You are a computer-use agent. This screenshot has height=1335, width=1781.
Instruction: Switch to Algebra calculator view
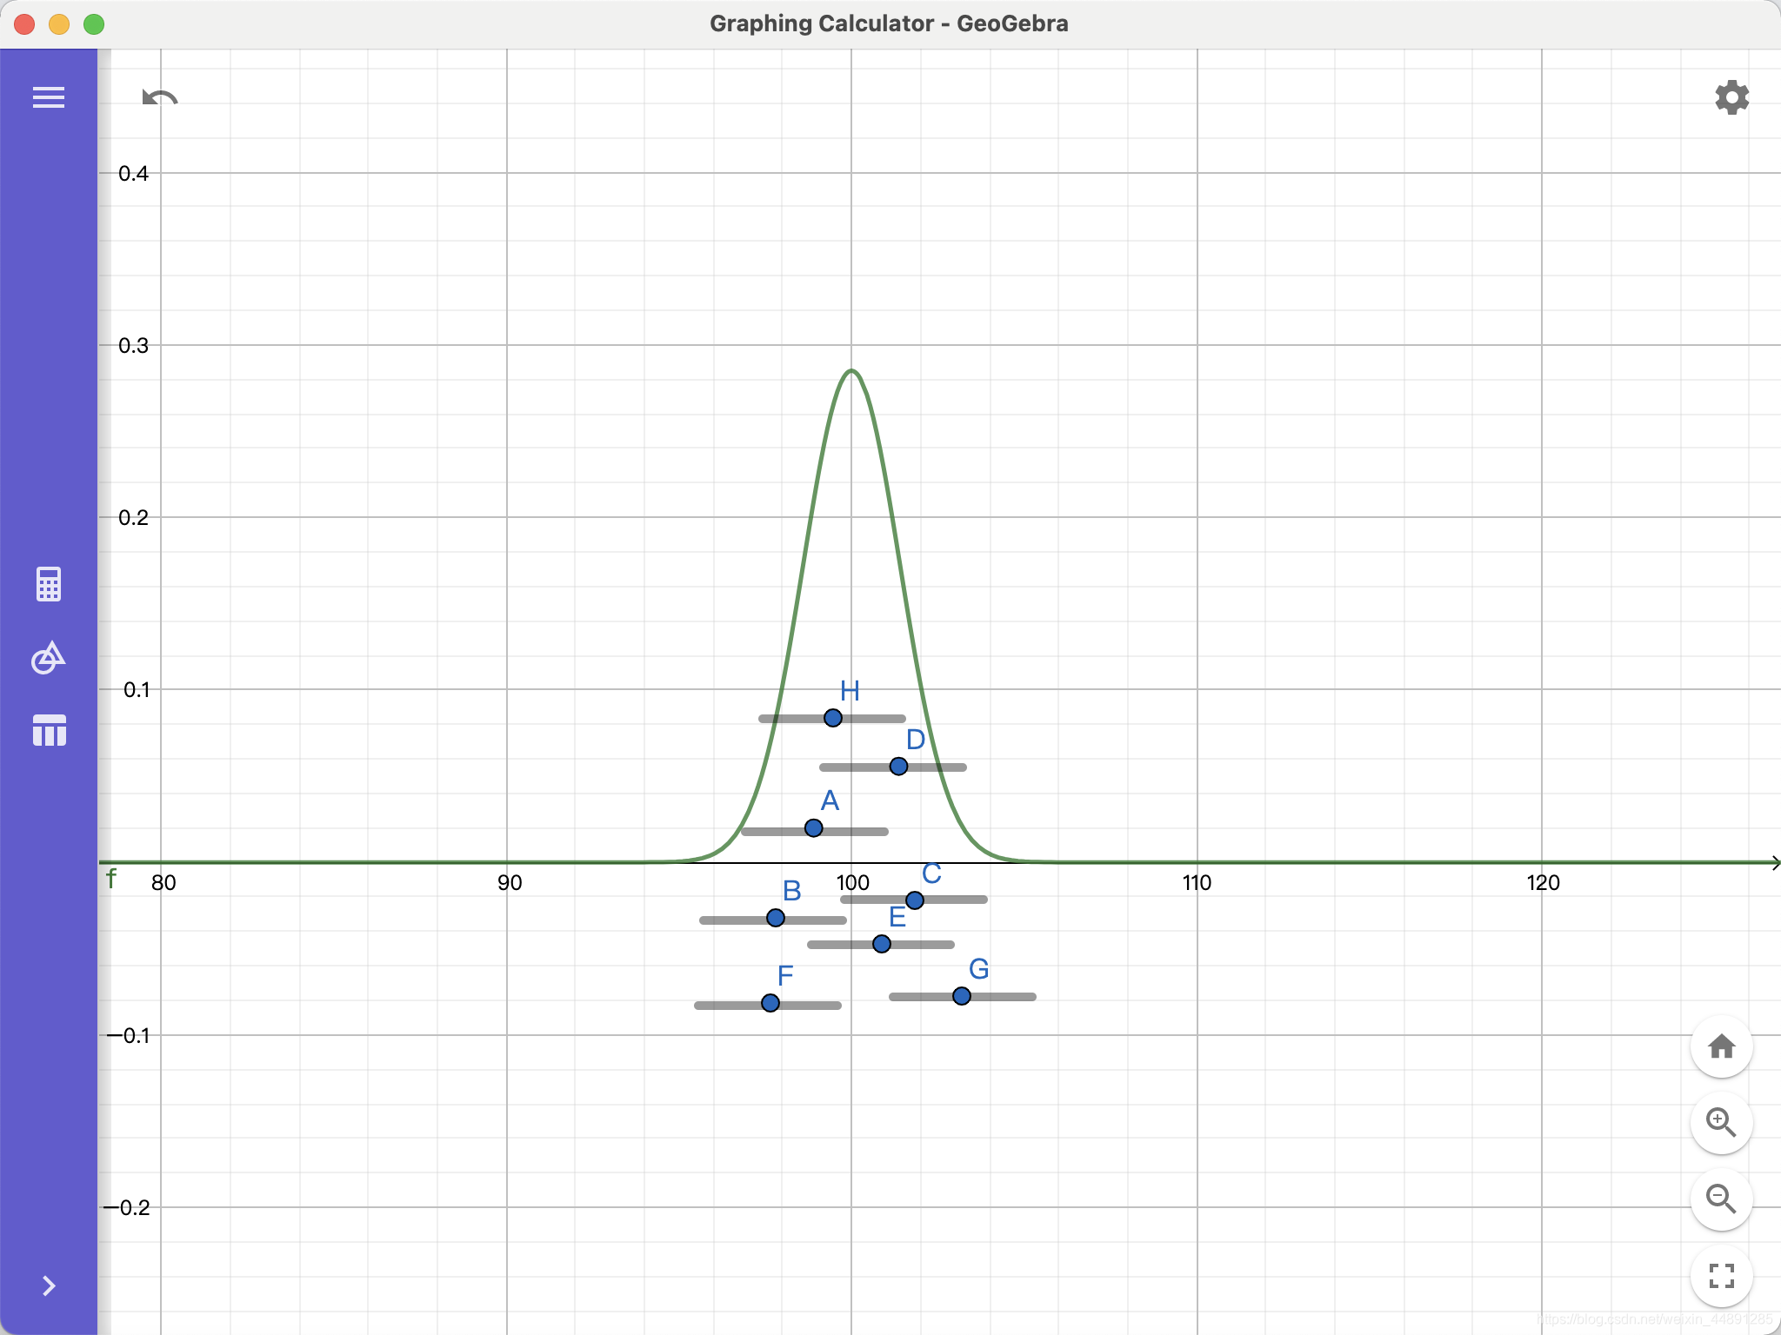pos(49,584)
